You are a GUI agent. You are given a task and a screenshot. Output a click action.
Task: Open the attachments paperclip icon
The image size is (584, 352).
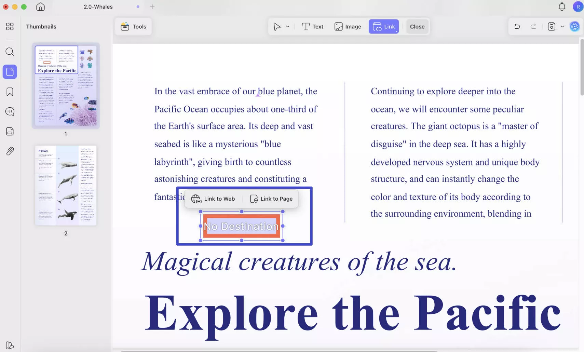(10, 151)
